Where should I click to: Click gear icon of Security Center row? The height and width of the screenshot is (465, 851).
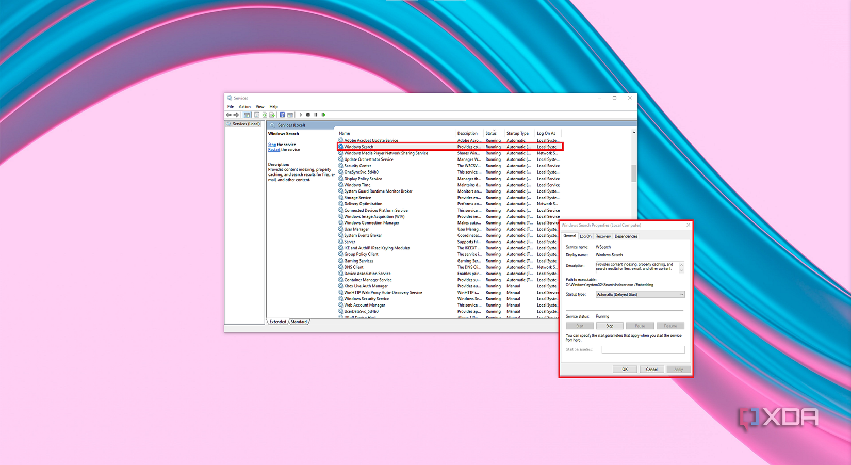(x=341, y=166)
